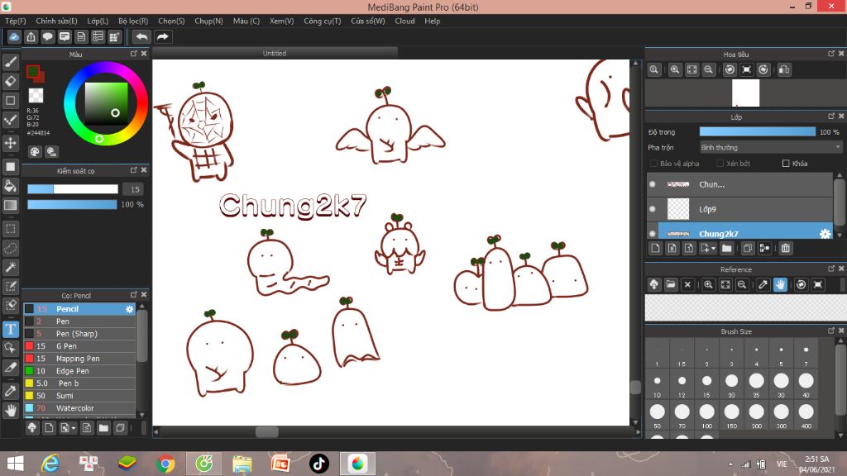
Task: Choose the Magic Wand tool
Action: [x=10, y=267]
